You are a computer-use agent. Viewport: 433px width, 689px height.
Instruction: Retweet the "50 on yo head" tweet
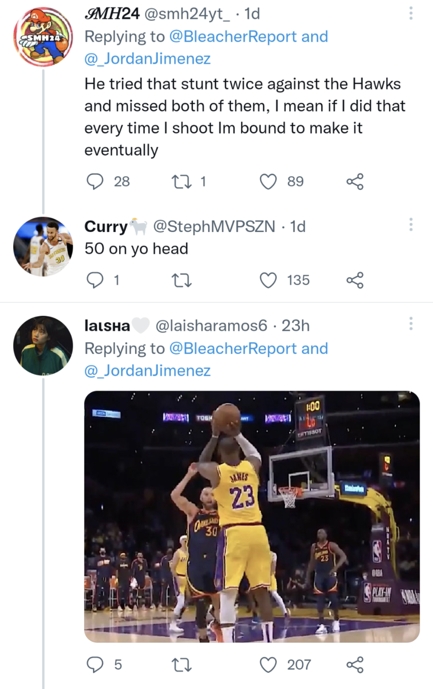click(x=182, y=280)
